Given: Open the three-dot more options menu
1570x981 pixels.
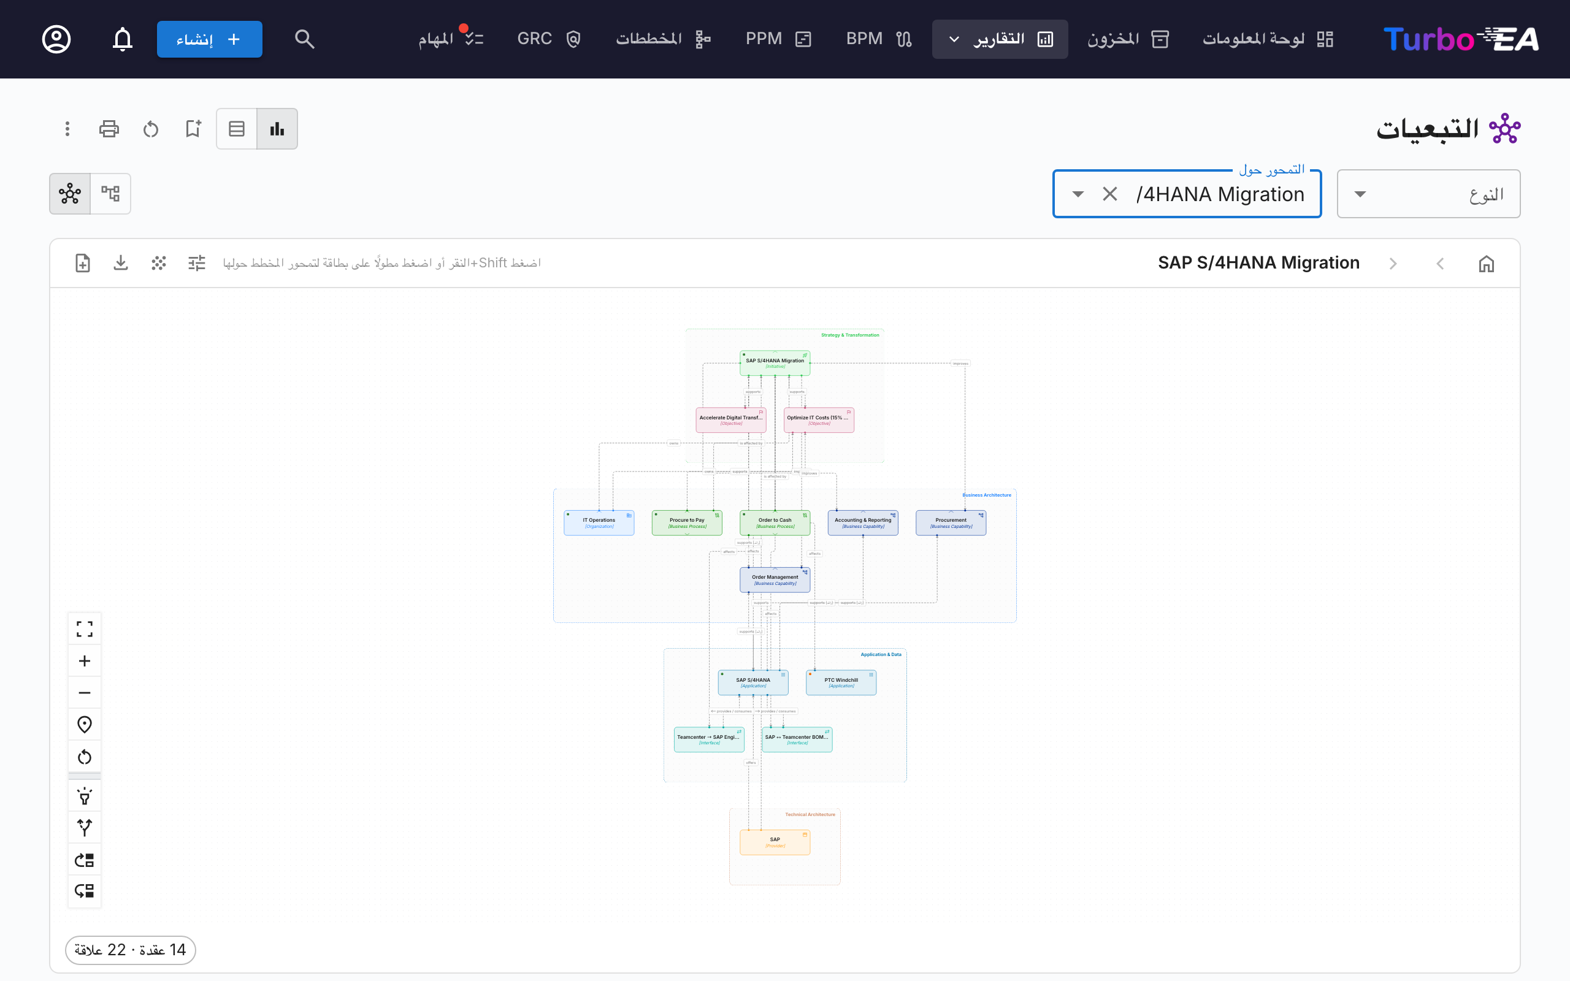Looking at the screenshot, I should pyautogui.click(x=67, y=129).
